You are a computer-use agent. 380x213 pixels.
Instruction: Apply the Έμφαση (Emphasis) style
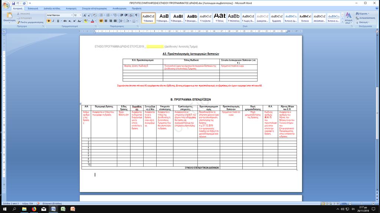[276, 18]
